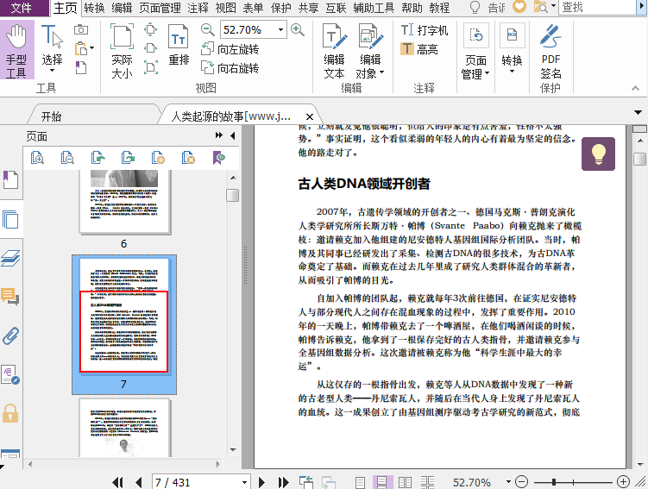Switch to the Start (开始) document tab
Image resolution: width=648 pixels, height=489 pixels.
51,116
